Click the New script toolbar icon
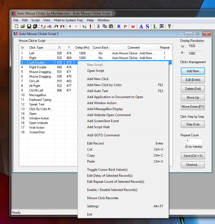 pyautogui.click(x=17, y=26)
